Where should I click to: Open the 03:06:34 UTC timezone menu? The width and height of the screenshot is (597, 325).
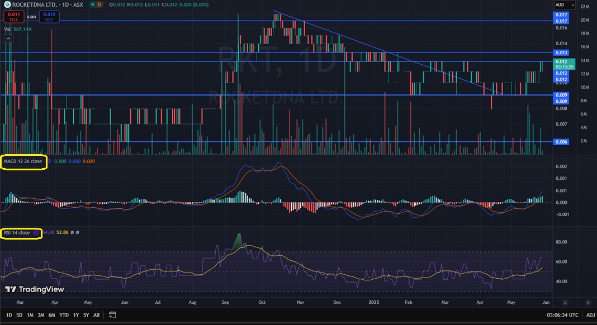click(563, 315)
